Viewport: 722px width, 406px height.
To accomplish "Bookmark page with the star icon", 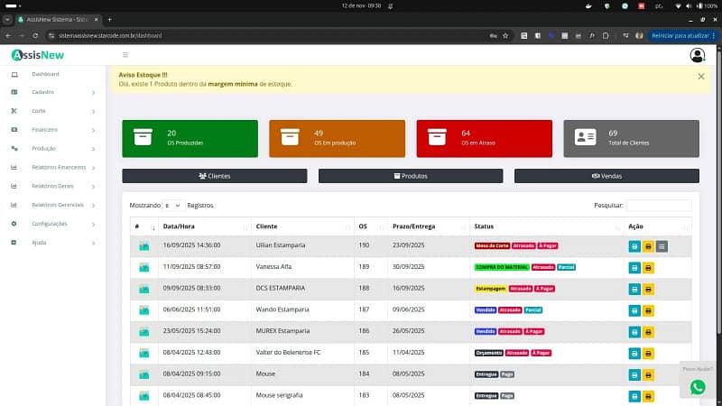I will [x=505, y=35].
